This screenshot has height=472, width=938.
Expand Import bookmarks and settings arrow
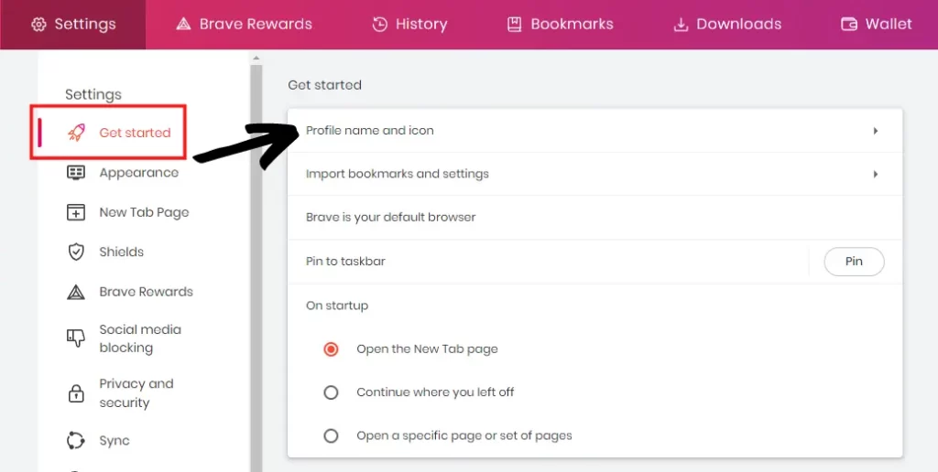point(875,174)
